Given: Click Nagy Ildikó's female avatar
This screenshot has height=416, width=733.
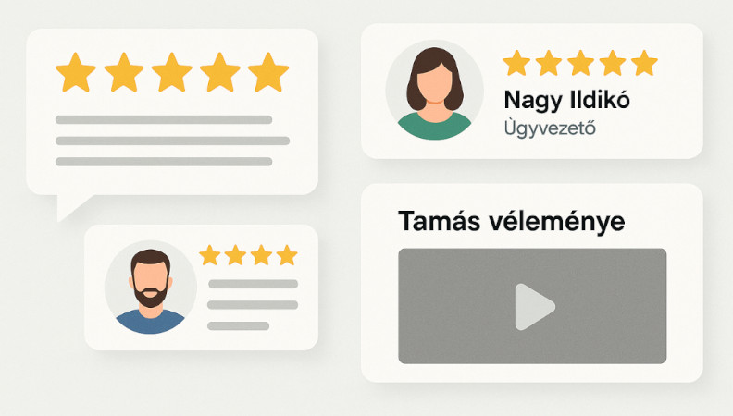Looking at the screenshot, I should click(434, 90).
